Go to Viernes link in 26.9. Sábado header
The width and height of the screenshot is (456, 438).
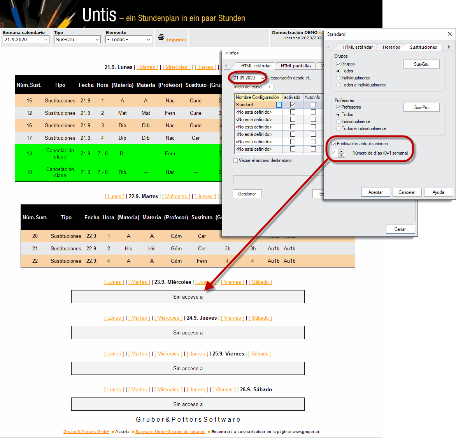pyautogui.click(x=224, y=389)
